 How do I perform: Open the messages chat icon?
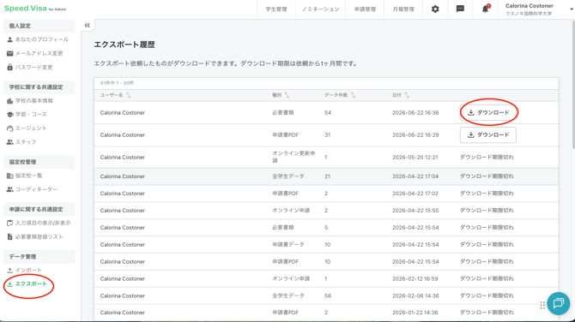(x=460, y=9)
